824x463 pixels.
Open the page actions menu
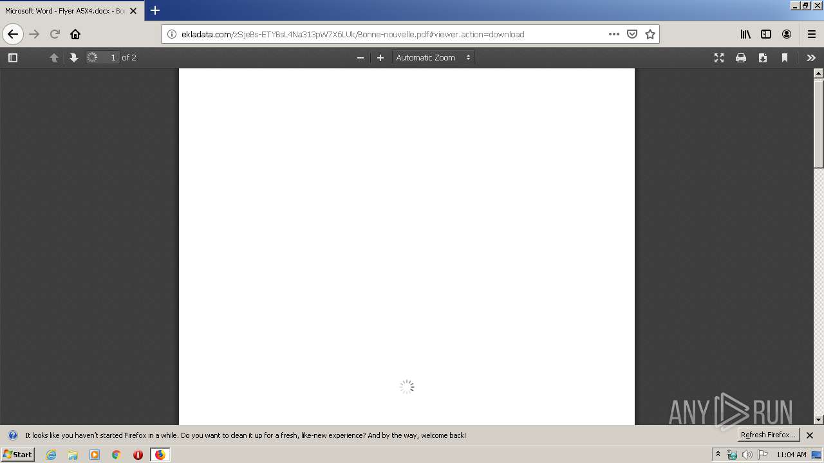coord(614,34)
